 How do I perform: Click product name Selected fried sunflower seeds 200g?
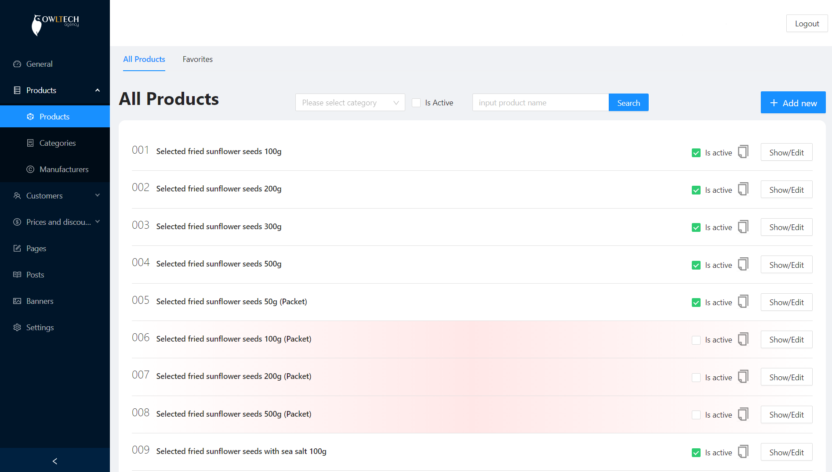pyautogui.click(x=219, y=189)
